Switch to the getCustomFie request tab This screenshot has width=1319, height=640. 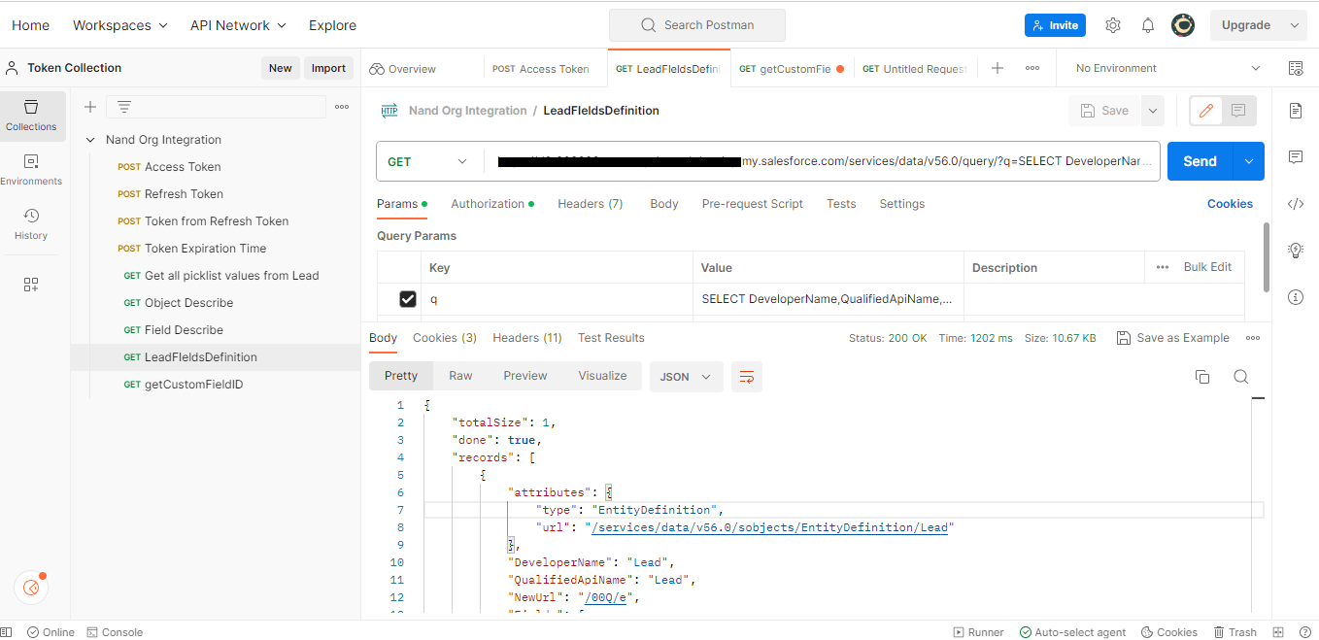click(791, 69)
